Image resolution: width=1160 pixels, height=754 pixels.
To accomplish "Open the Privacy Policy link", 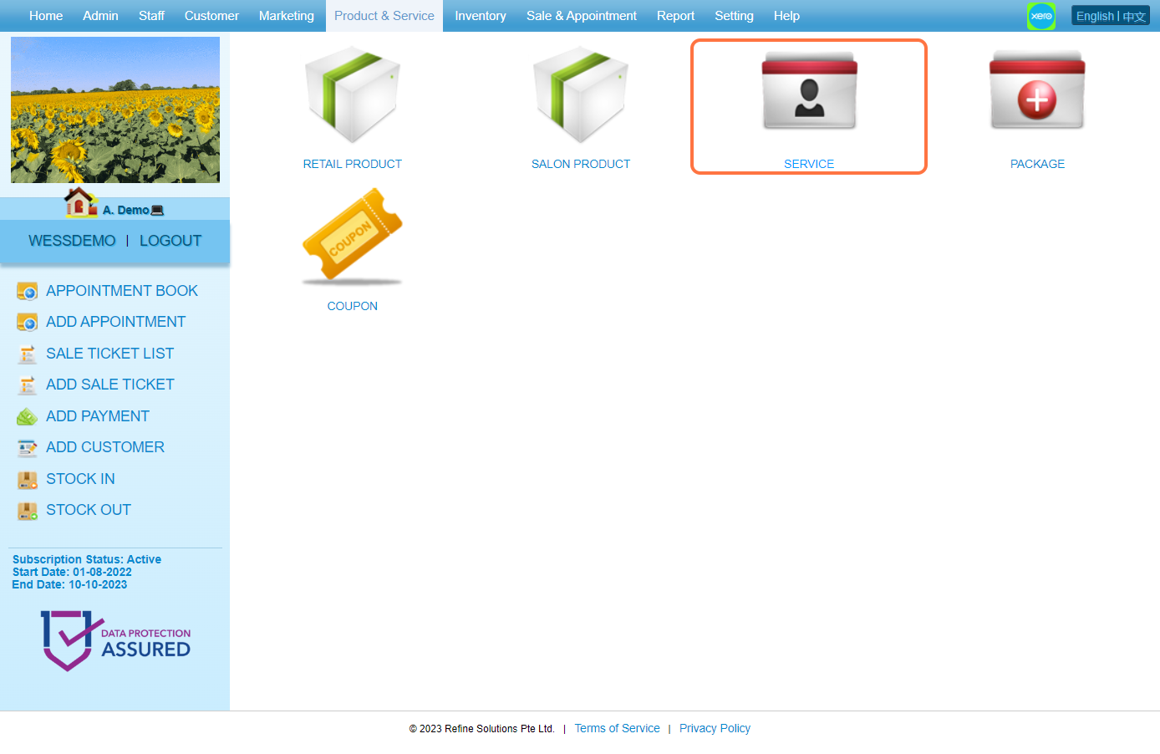I will (x=715, y=728).
